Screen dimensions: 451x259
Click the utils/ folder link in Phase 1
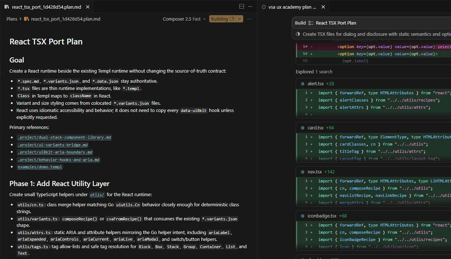(97, 195)
